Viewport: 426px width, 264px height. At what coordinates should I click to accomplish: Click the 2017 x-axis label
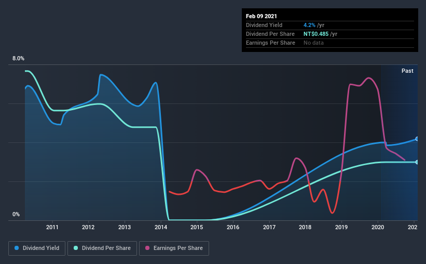(269, 227)
